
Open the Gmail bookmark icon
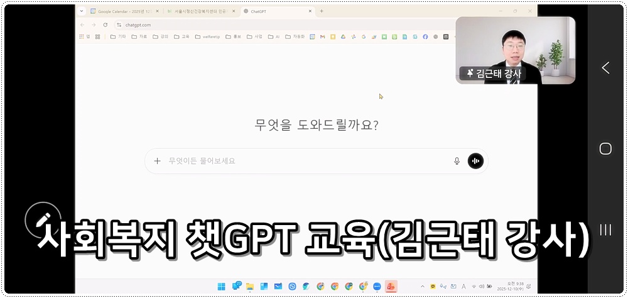click(x=322, y=36)
